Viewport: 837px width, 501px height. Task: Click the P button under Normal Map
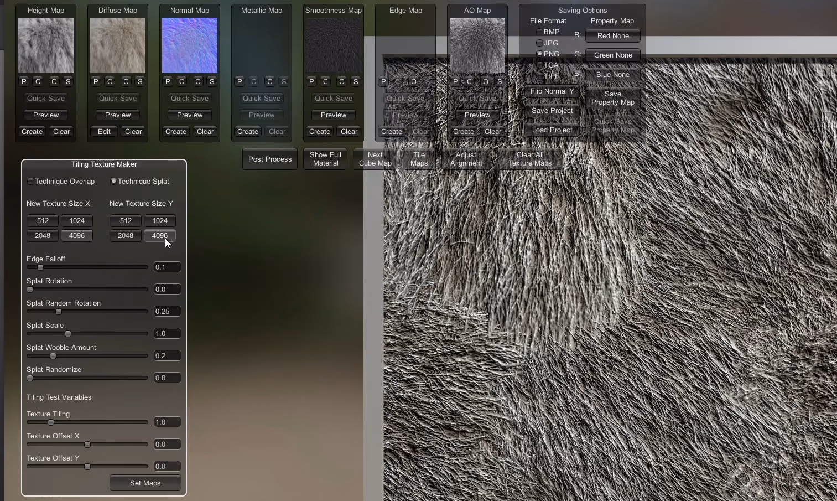pos(168,81)
